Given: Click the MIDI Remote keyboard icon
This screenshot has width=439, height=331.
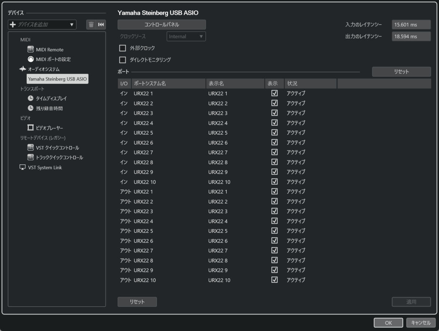Looking at the screenshot, I should (30, 49).
